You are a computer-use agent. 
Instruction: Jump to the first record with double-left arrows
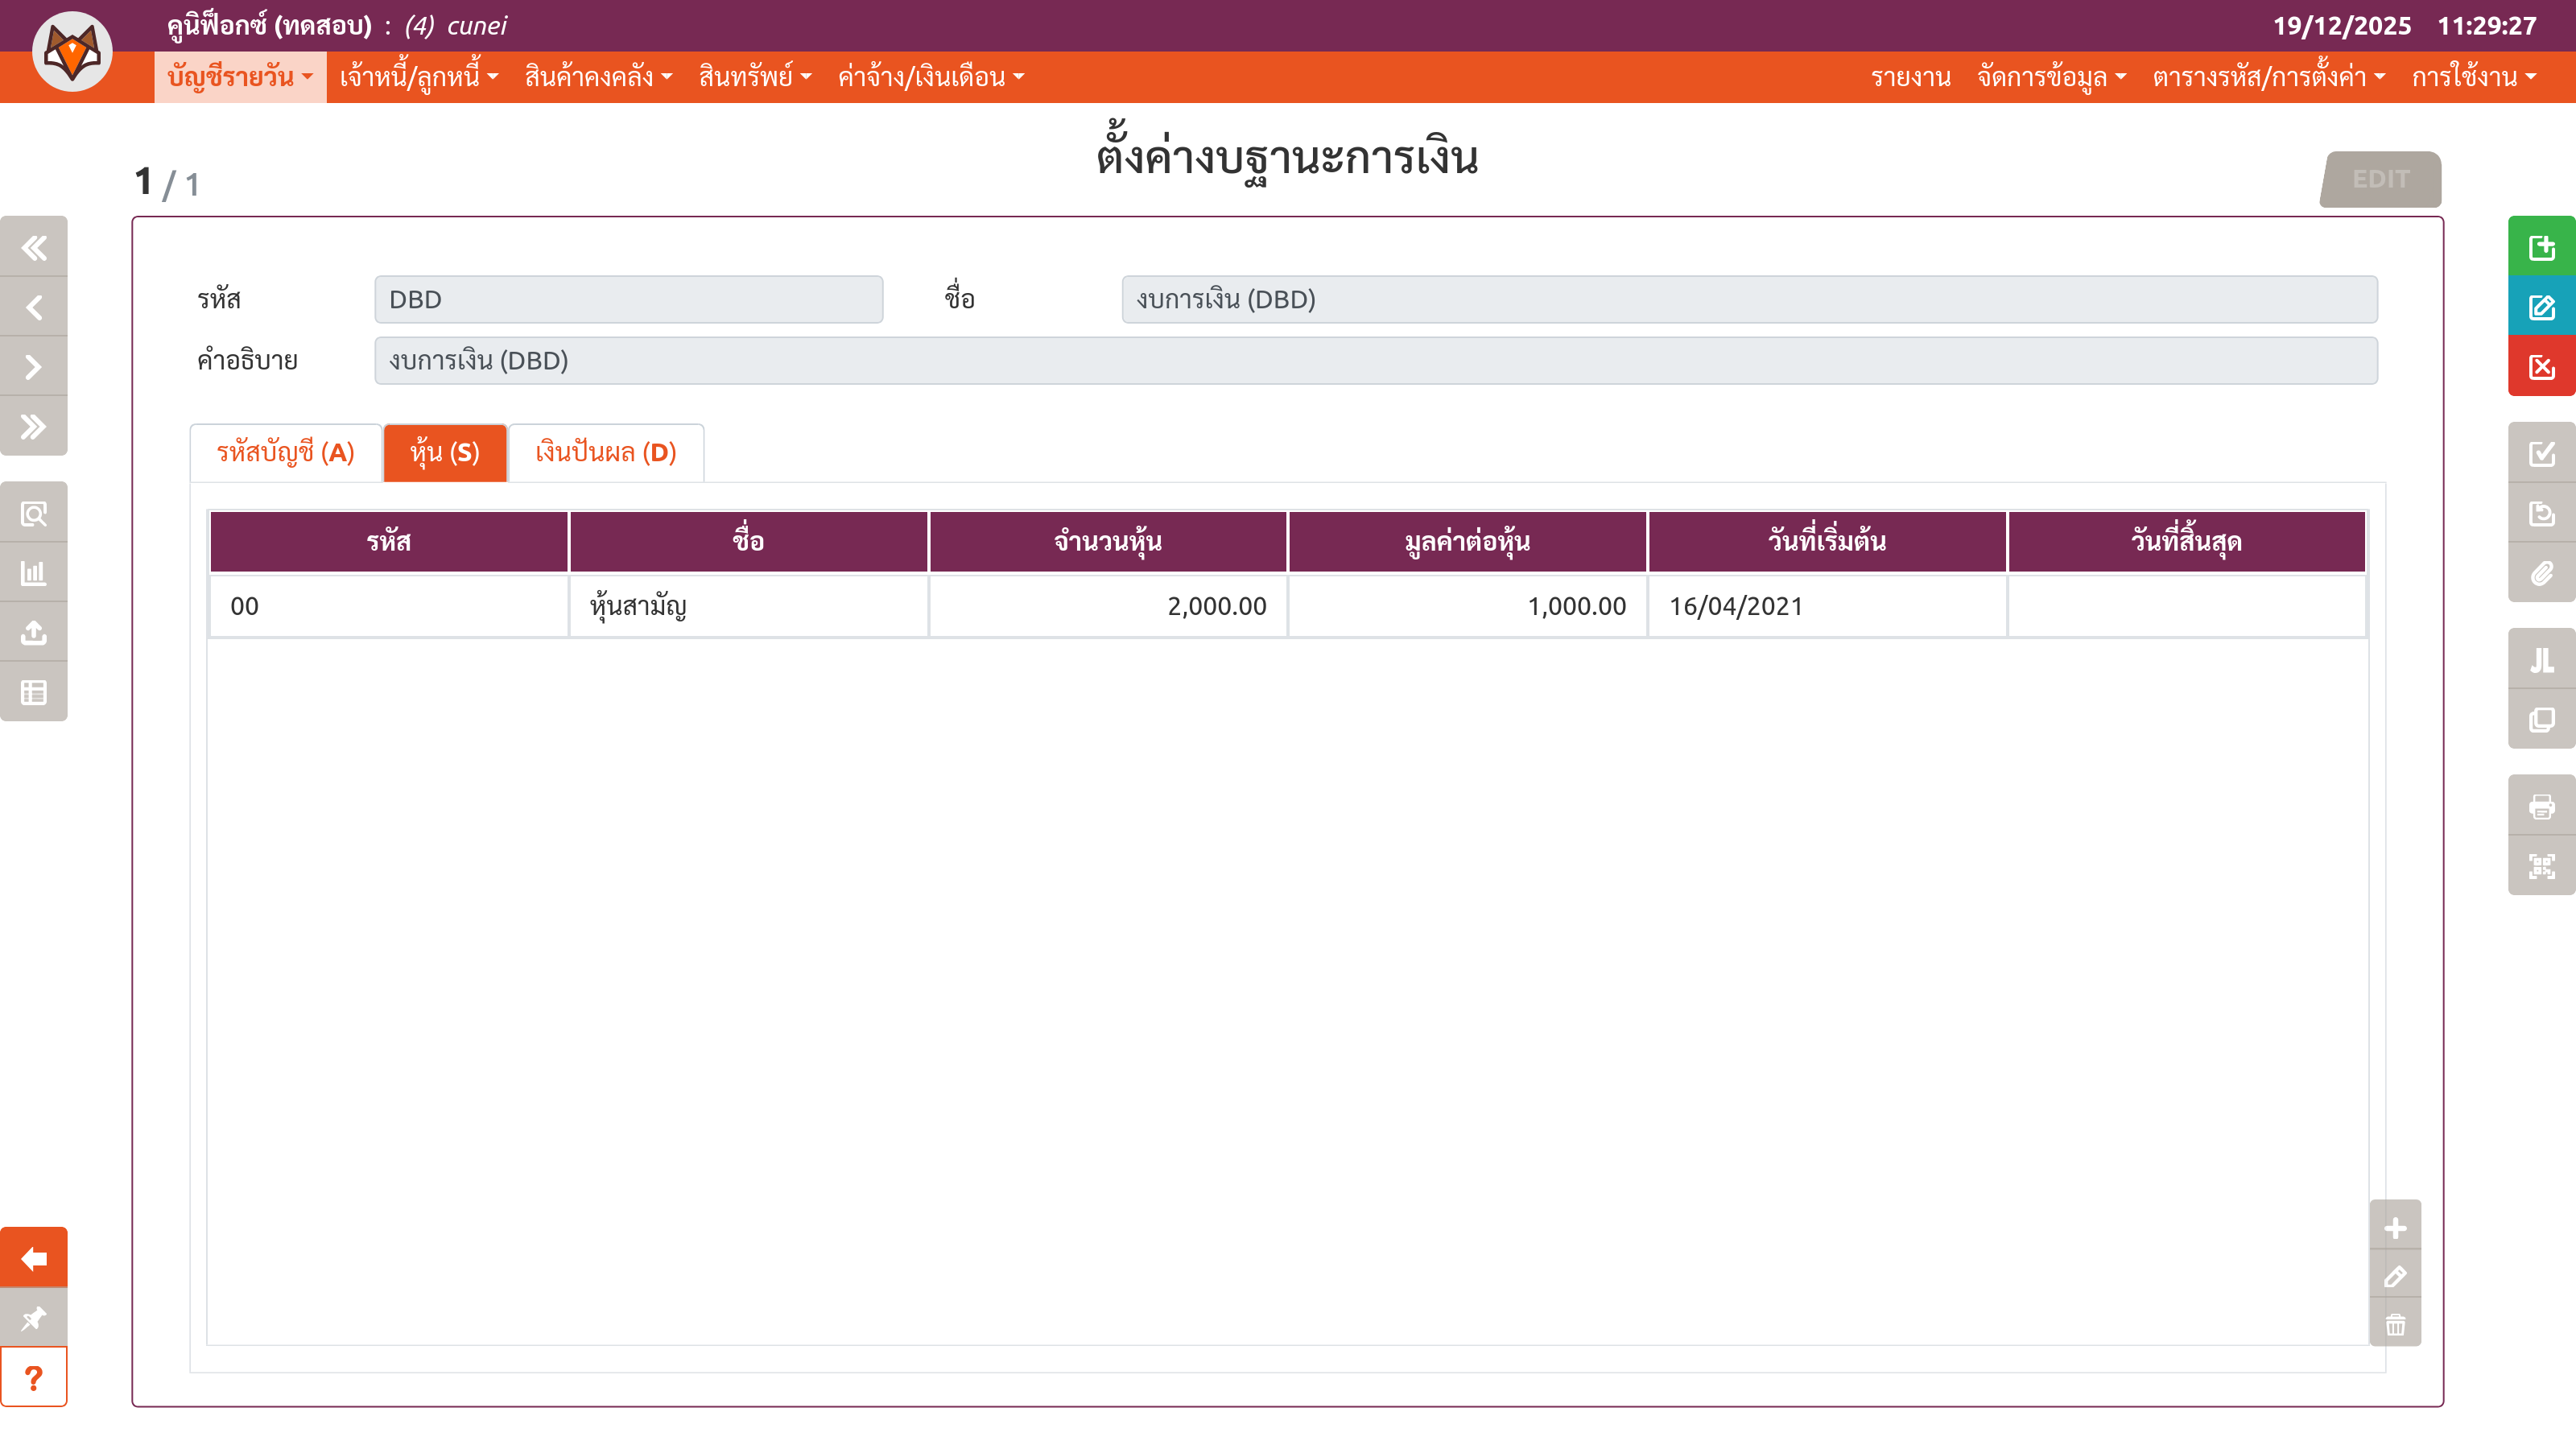pyautogui.click(x=34, y=247)
